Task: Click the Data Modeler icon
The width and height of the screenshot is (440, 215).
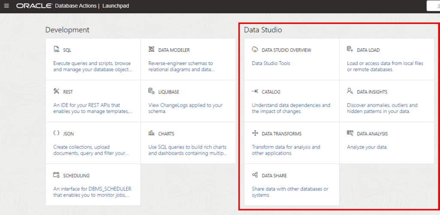Action: (151, 50)
